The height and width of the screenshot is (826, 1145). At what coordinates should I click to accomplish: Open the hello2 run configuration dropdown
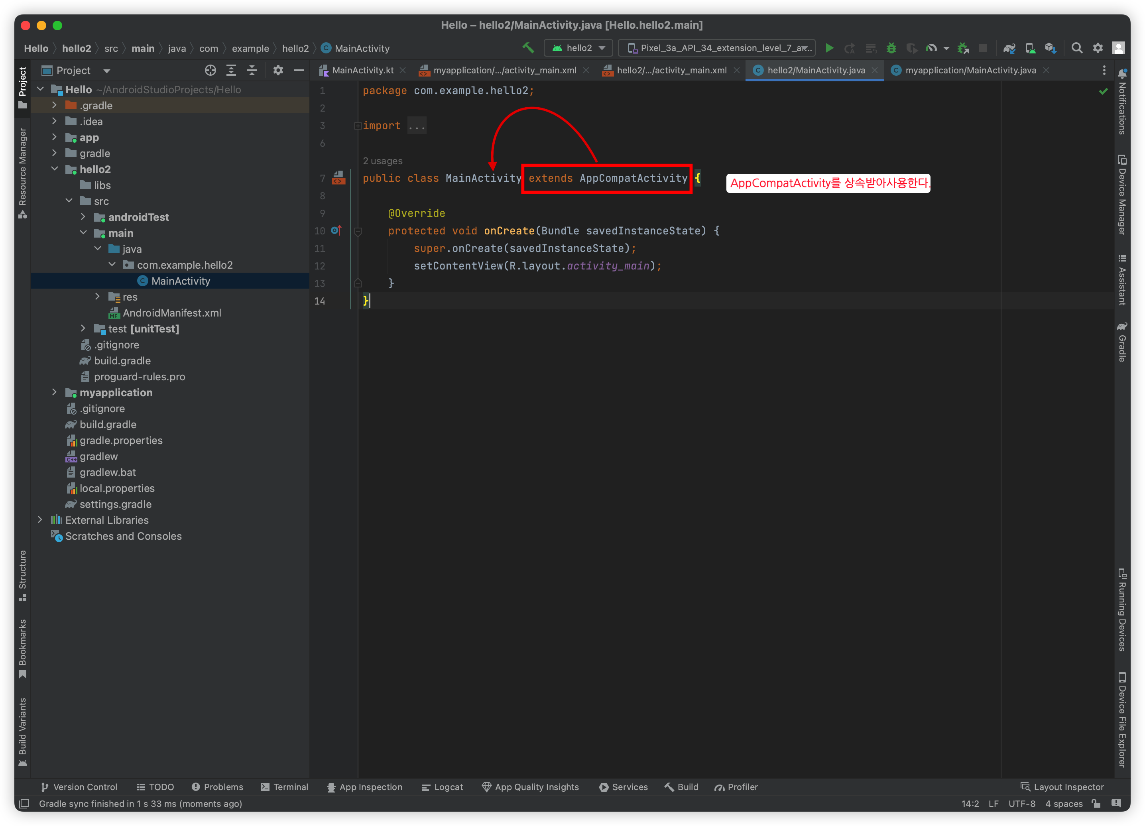[578, 48]
